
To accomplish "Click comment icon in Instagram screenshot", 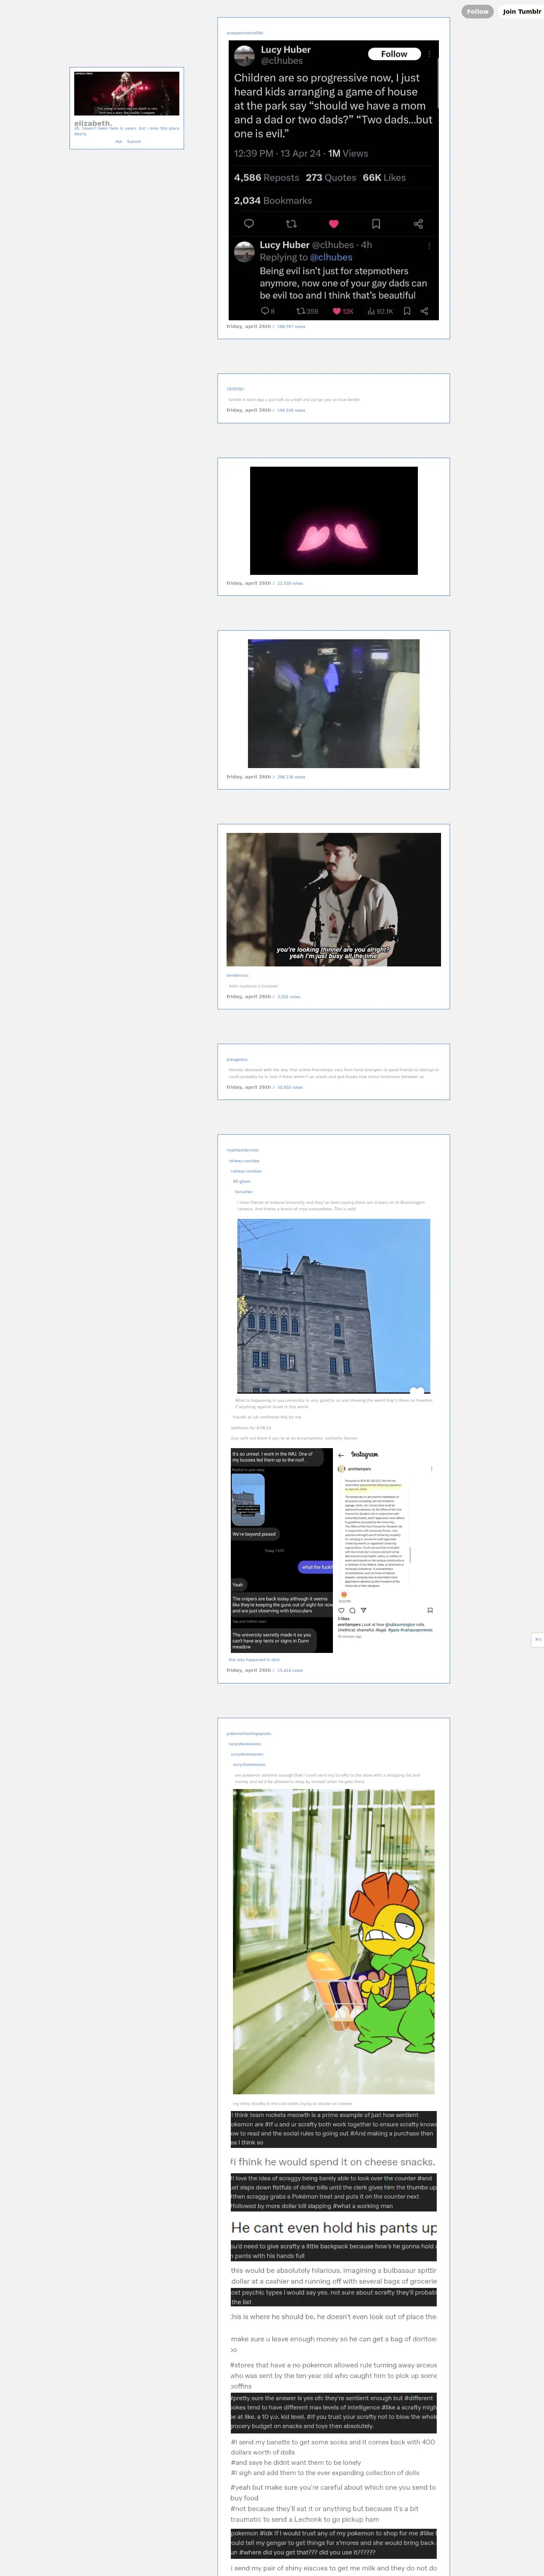I will pyautogui.click(x=352, y=1610).
